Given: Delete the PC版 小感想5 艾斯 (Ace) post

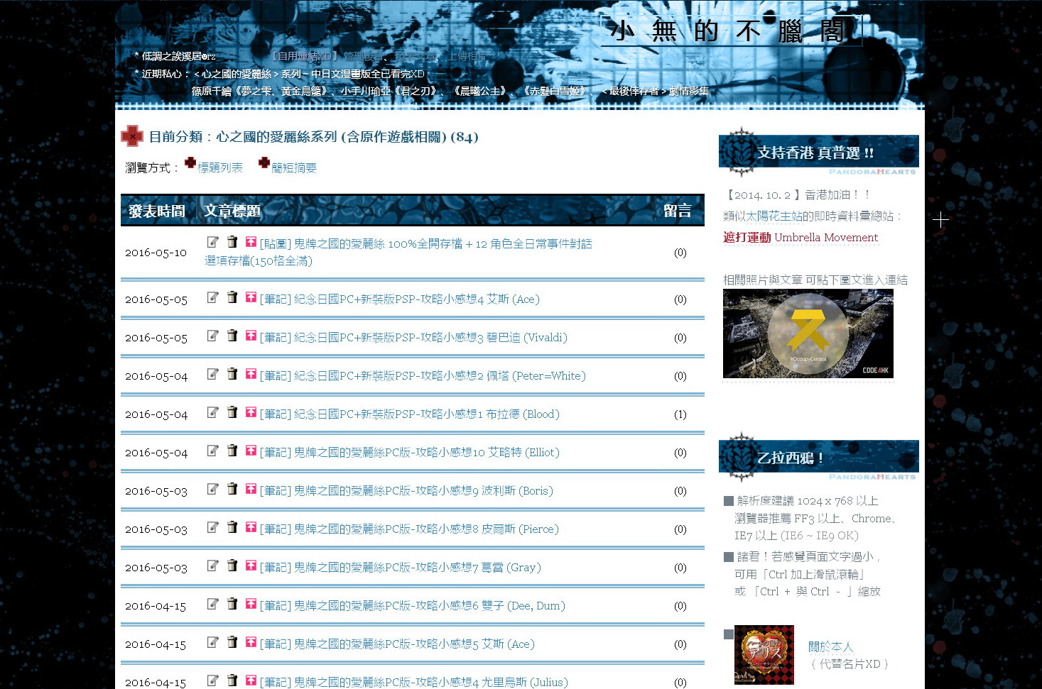Looking at the screenshot, I should (232, 642).
